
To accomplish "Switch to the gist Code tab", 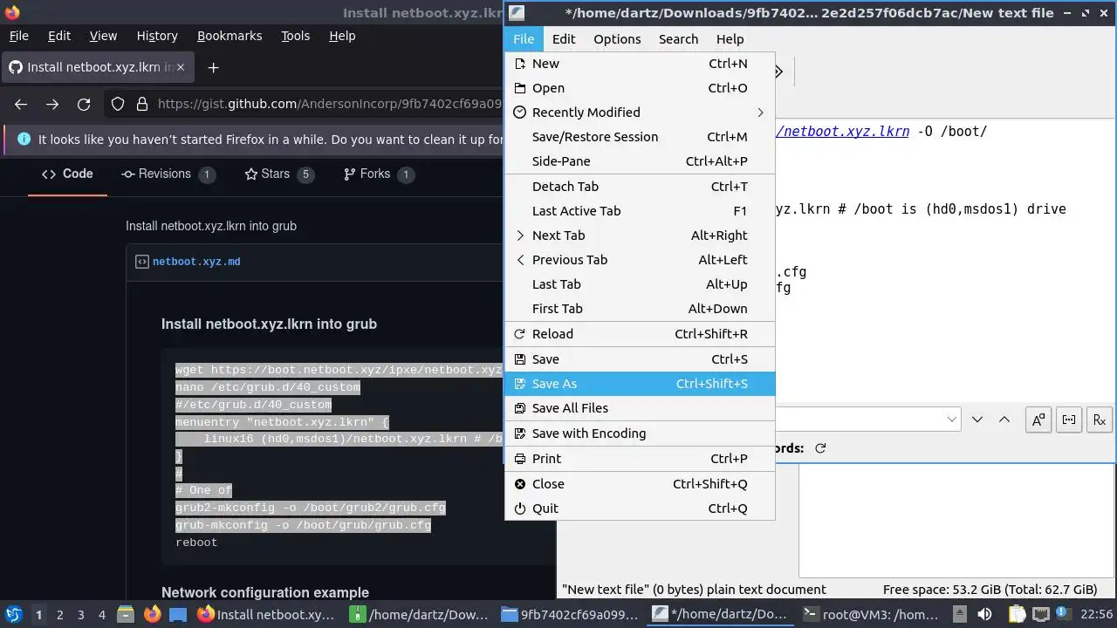I will [67, 174].
